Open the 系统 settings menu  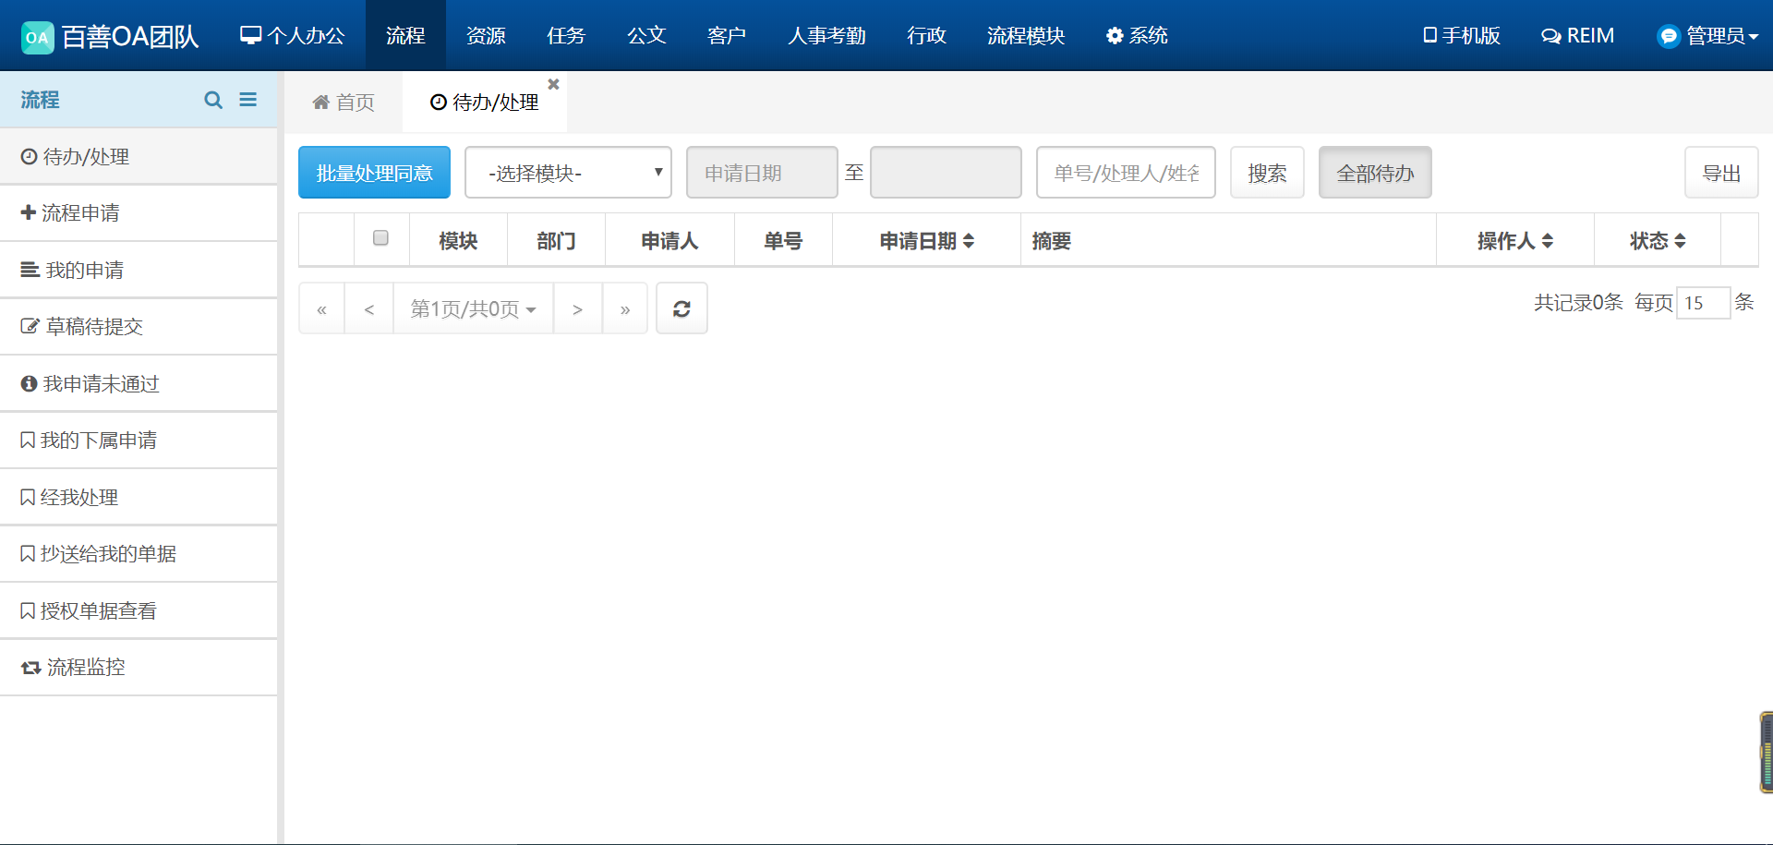1137,36
